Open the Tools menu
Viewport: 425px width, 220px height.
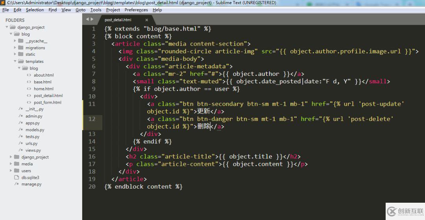tap(96, 10)
